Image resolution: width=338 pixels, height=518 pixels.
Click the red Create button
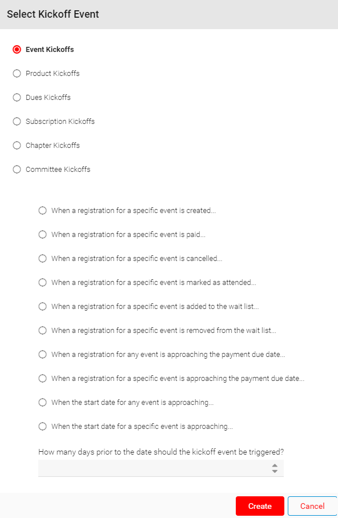[260, 506]
